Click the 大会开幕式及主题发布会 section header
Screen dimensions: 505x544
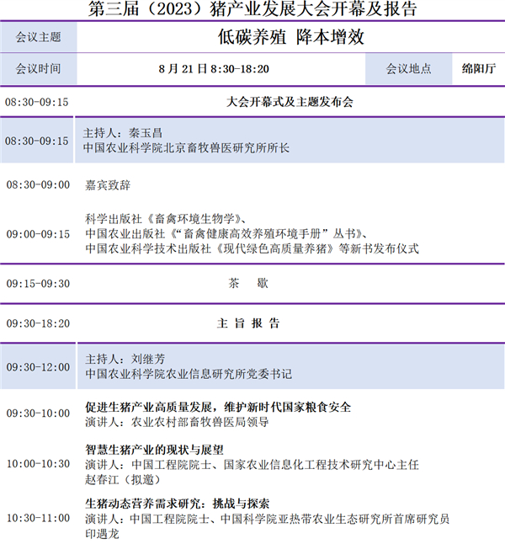click(290, 102)
